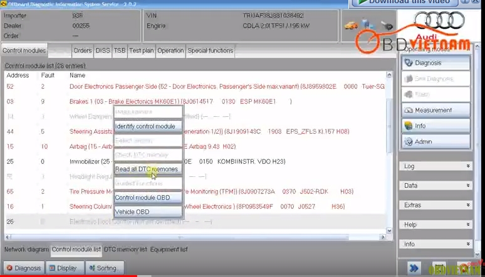
Task: Switch to the Orders tab
Action: point(83,51)
